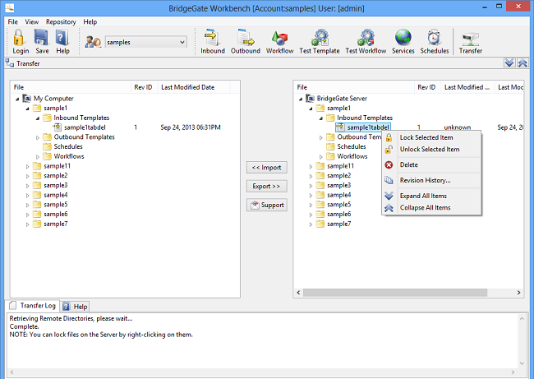Launch Test Workflow tool

coord(366,42)
